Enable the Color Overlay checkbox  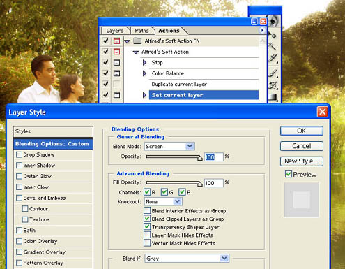pos(19,241)
